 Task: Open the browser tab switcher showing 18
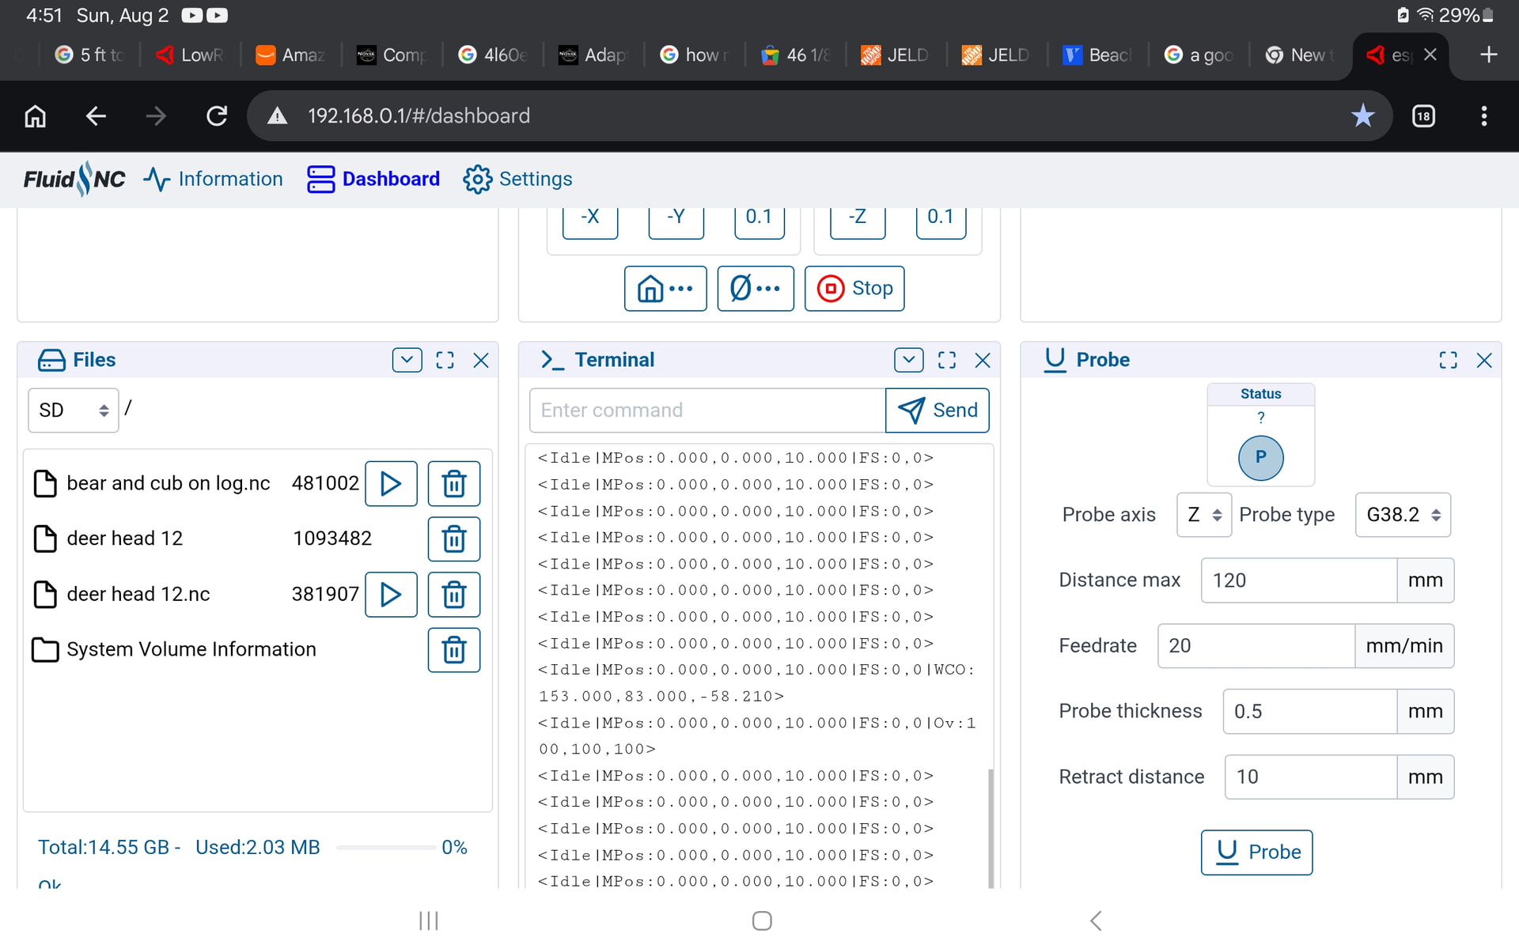click(x=1423, y=116)
